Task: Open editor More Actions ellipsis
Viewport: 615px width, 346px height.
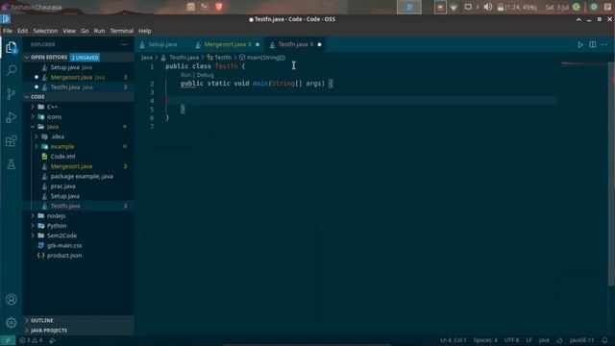Action: click(604, 45)
